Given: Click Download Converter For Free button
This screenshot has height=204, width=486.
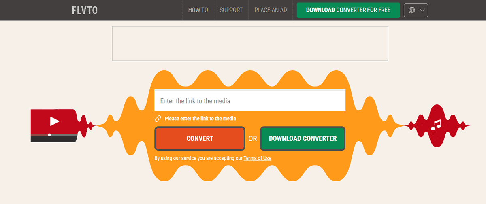Looking at the screenshot, I should (x=348, y=10).
